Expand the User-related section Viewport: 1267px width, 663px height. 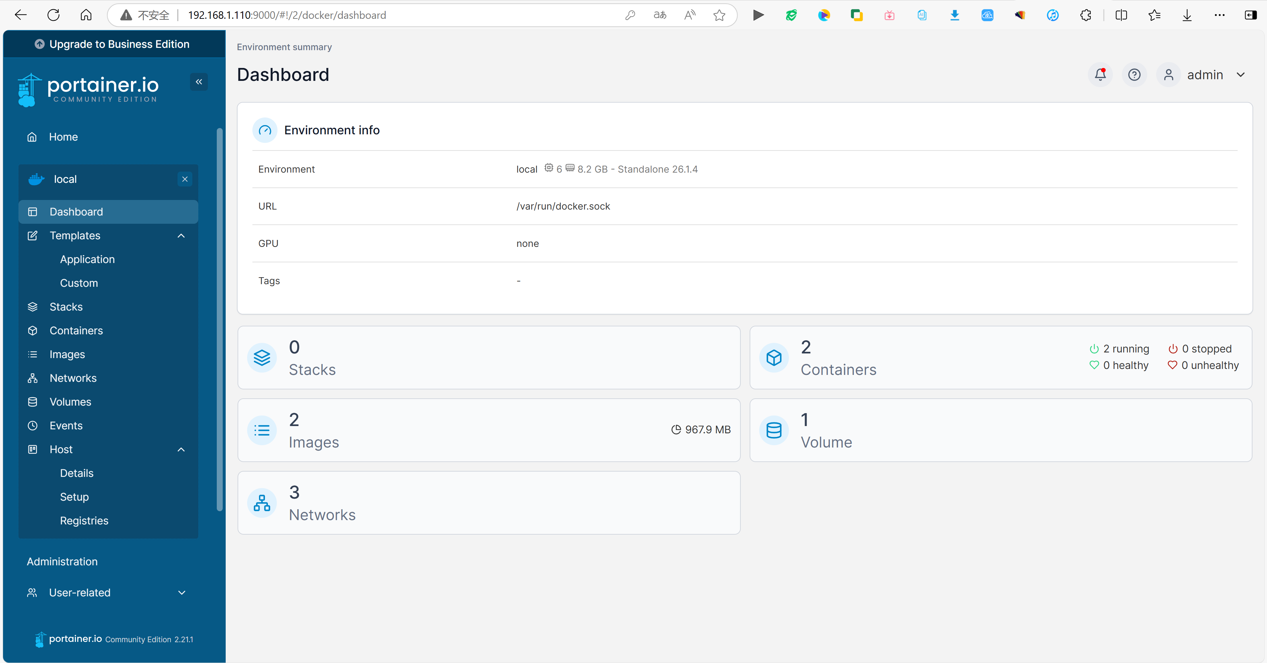click(x=181, y=593)
